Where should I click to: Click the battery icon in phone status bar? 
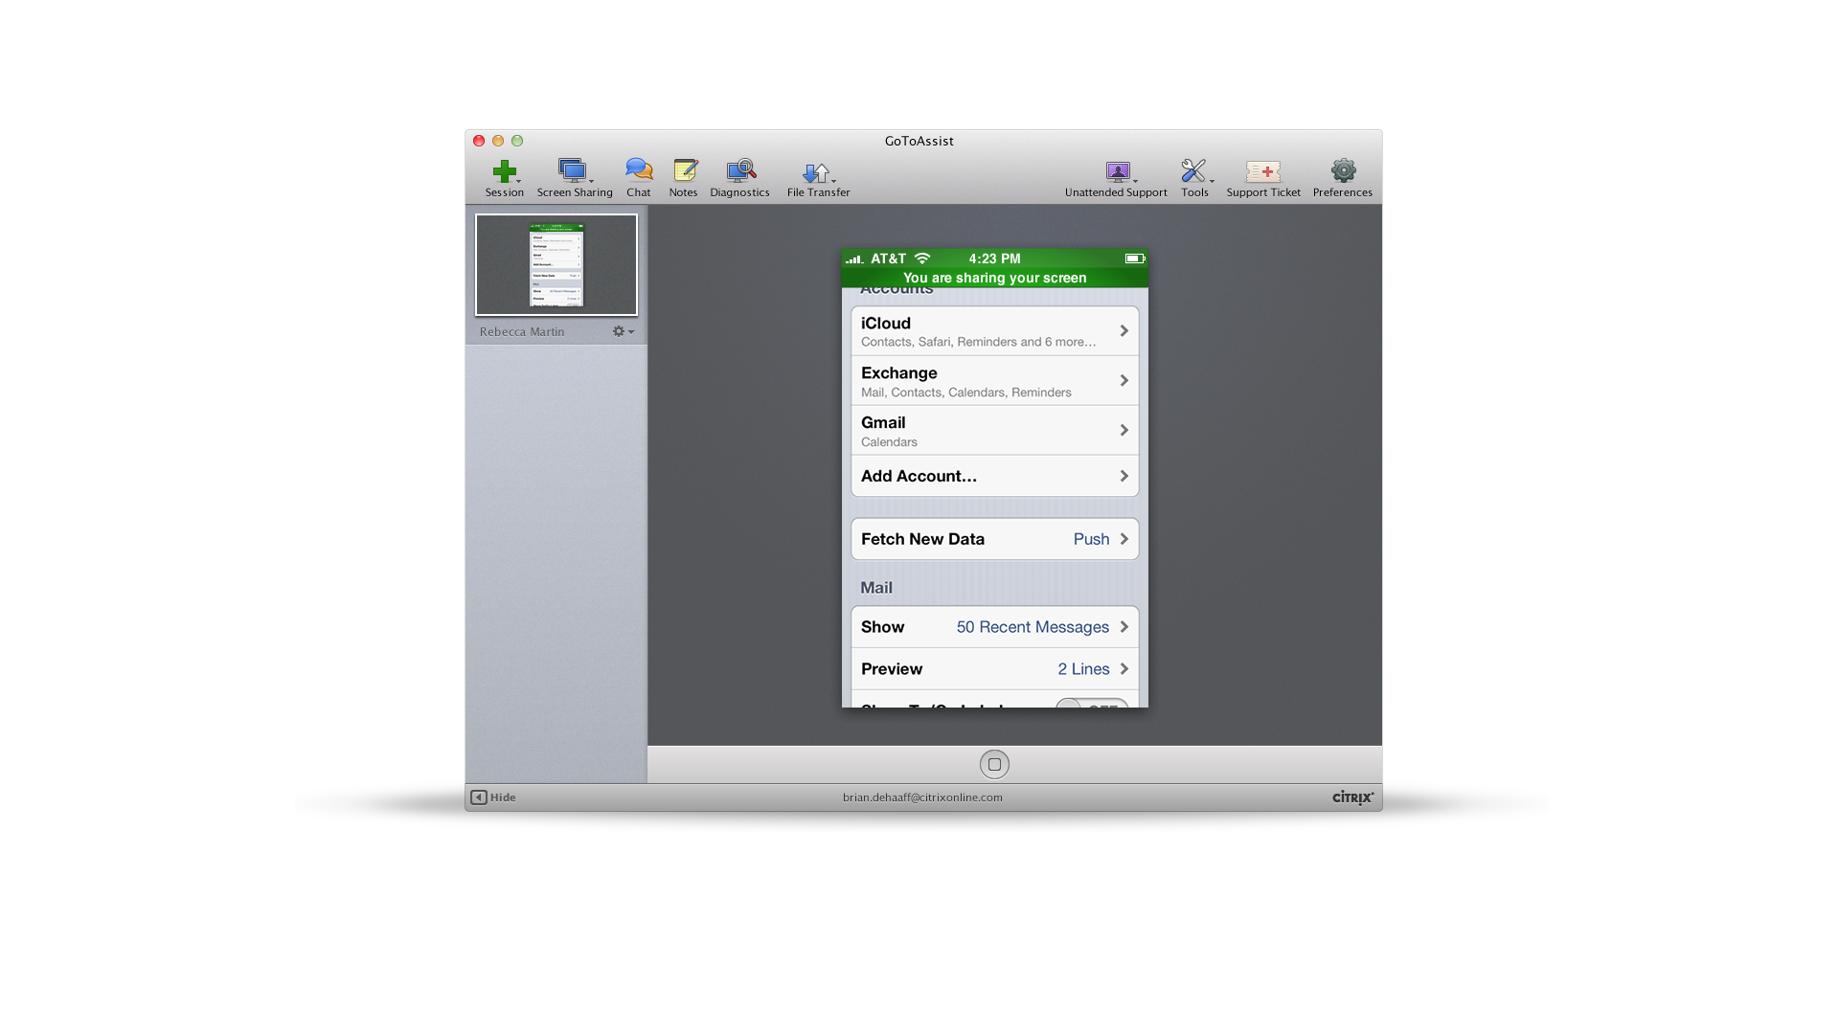(1135, 258)
